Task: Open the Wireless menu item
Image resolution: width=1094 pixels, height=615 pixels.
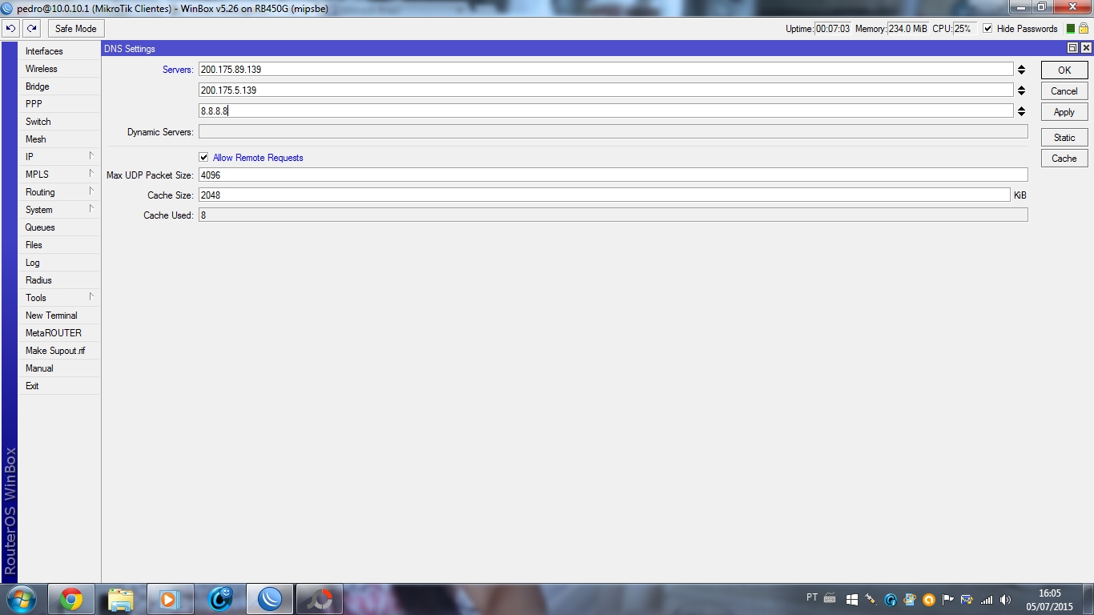Action: point(60,69)
